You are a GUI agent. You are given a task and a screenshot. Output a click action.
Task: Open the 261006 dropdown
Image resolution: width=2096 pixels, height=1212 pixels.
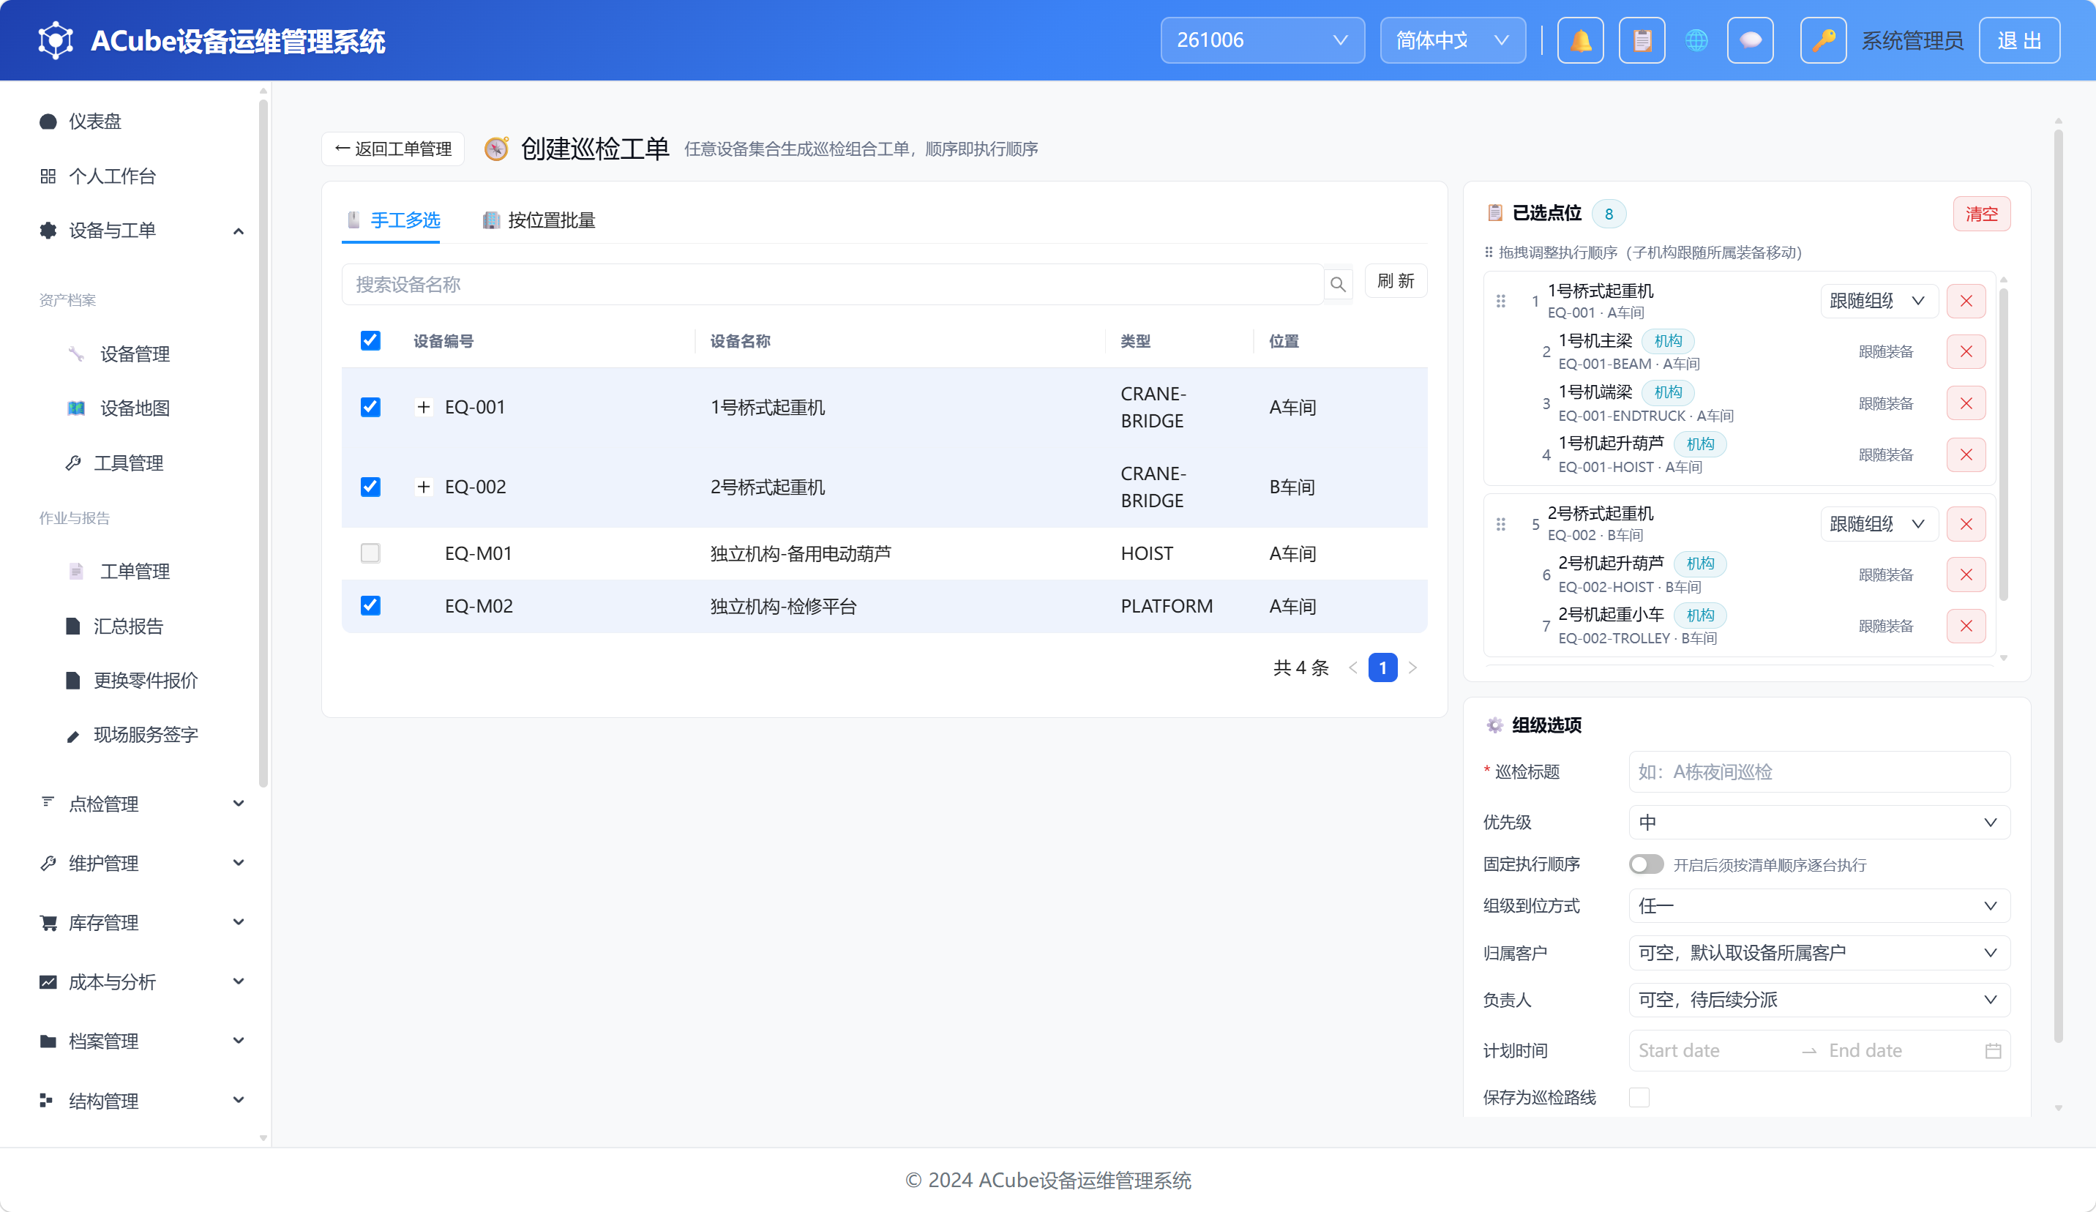click(x=1262, y=40)
